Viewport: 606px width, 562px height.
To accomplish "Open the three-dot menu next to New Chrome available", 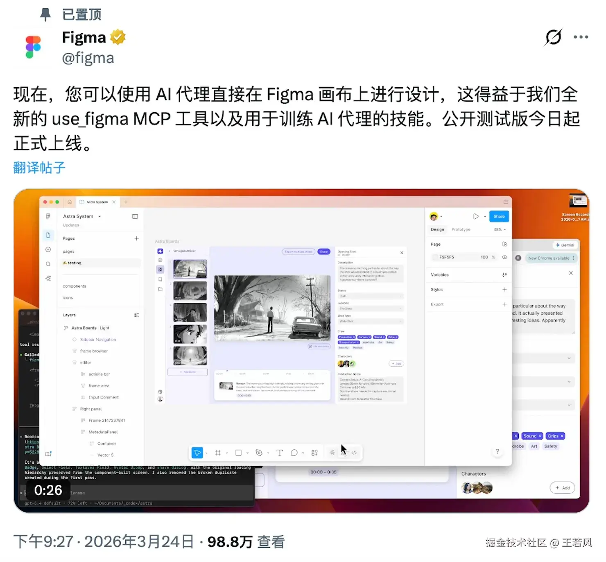I will coord(573,258).
